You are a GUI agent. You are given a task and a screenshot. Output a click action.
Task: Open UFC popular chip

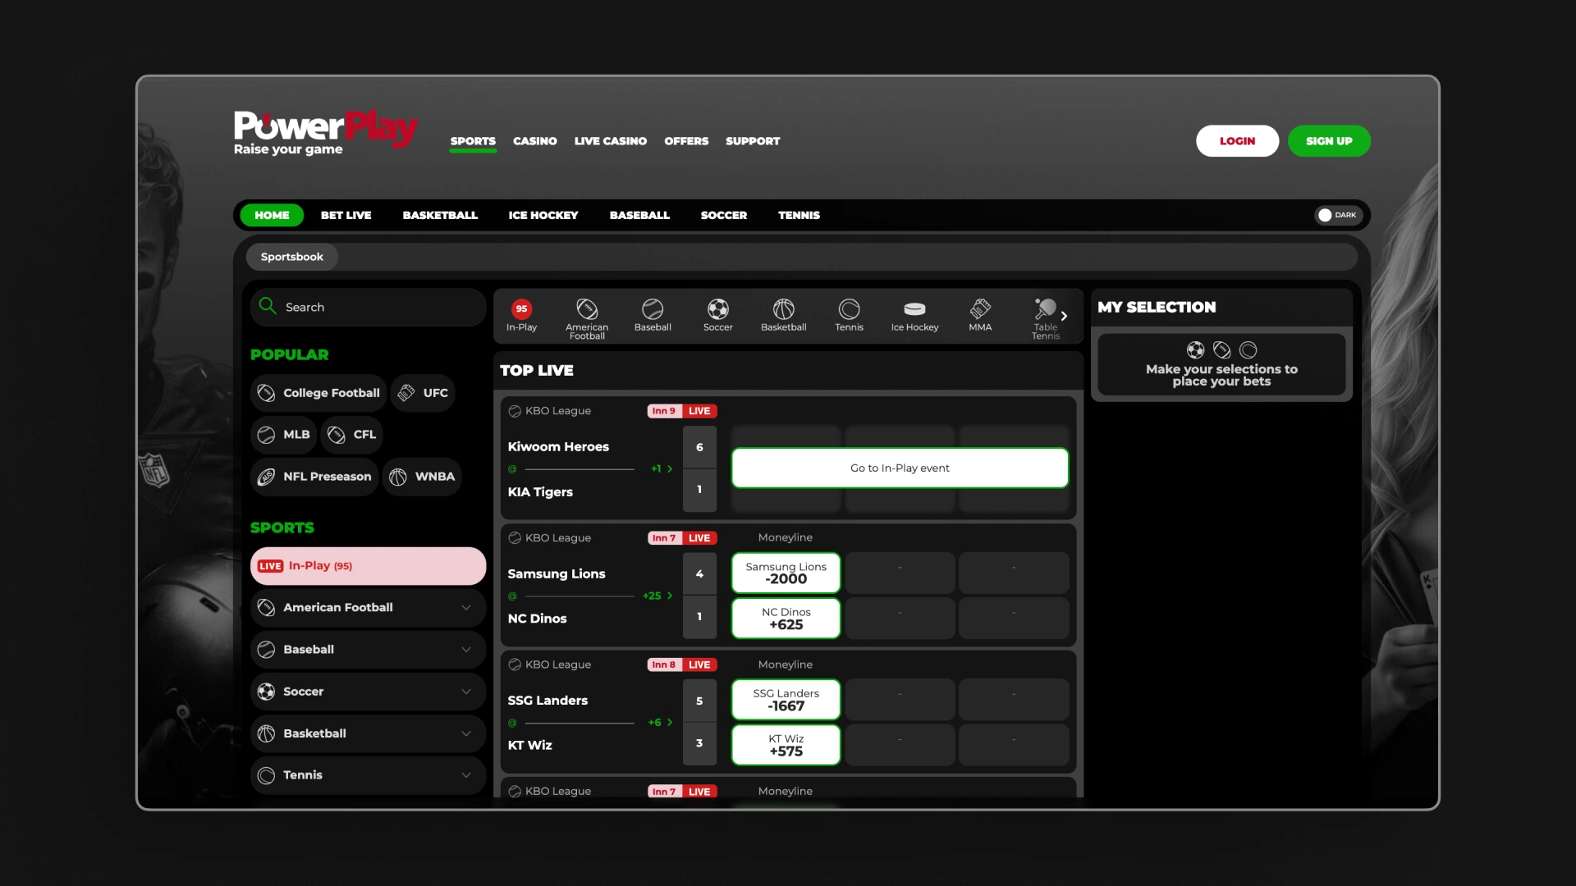tap(423, 393)
